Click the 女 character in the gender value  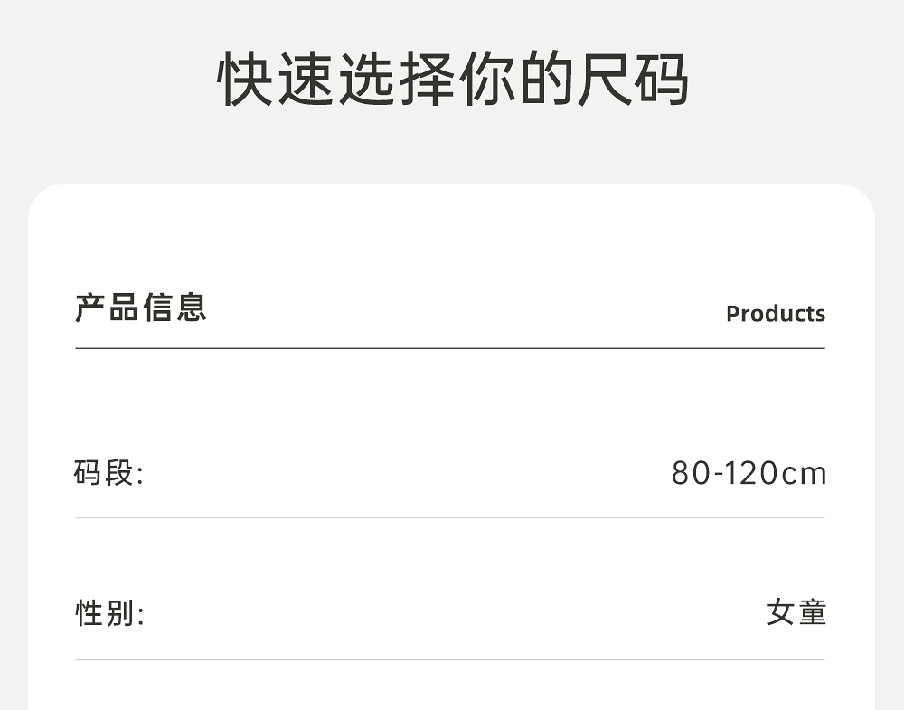(x=781, y=613)
